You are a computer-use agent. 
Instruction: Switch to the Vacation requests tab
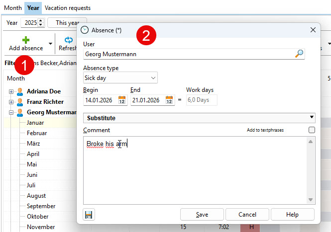tap(68, 8)
